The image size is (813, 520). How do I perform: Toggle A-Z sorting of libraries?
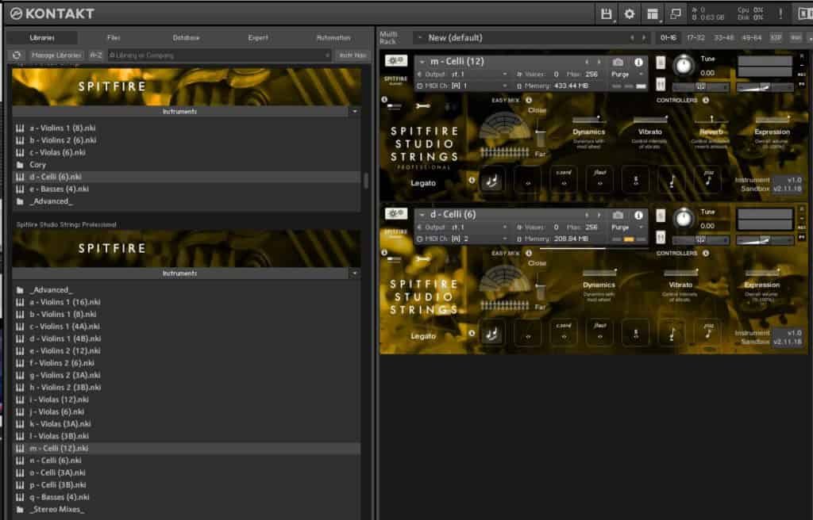(96, 55)
